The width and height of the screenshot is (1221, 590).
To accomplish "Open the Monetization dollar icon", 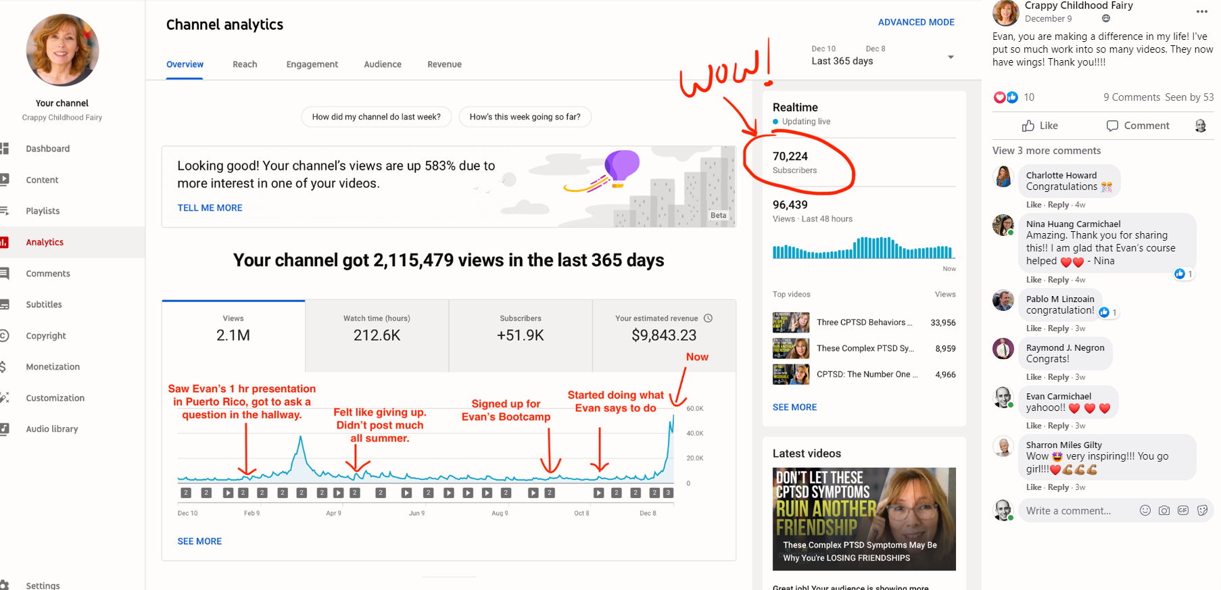I will 3,367.
